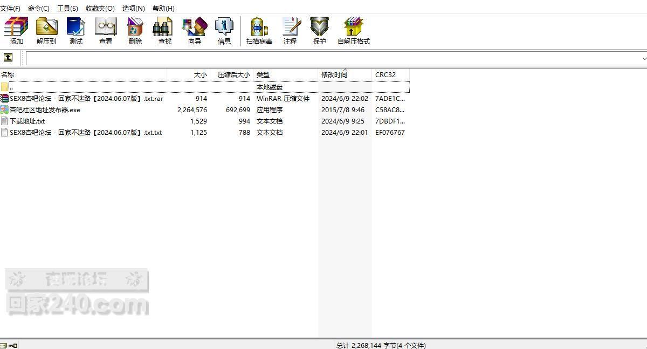Click the 测试 (Test) toolbar icon

pyautogui.click(x=76, y=26)
